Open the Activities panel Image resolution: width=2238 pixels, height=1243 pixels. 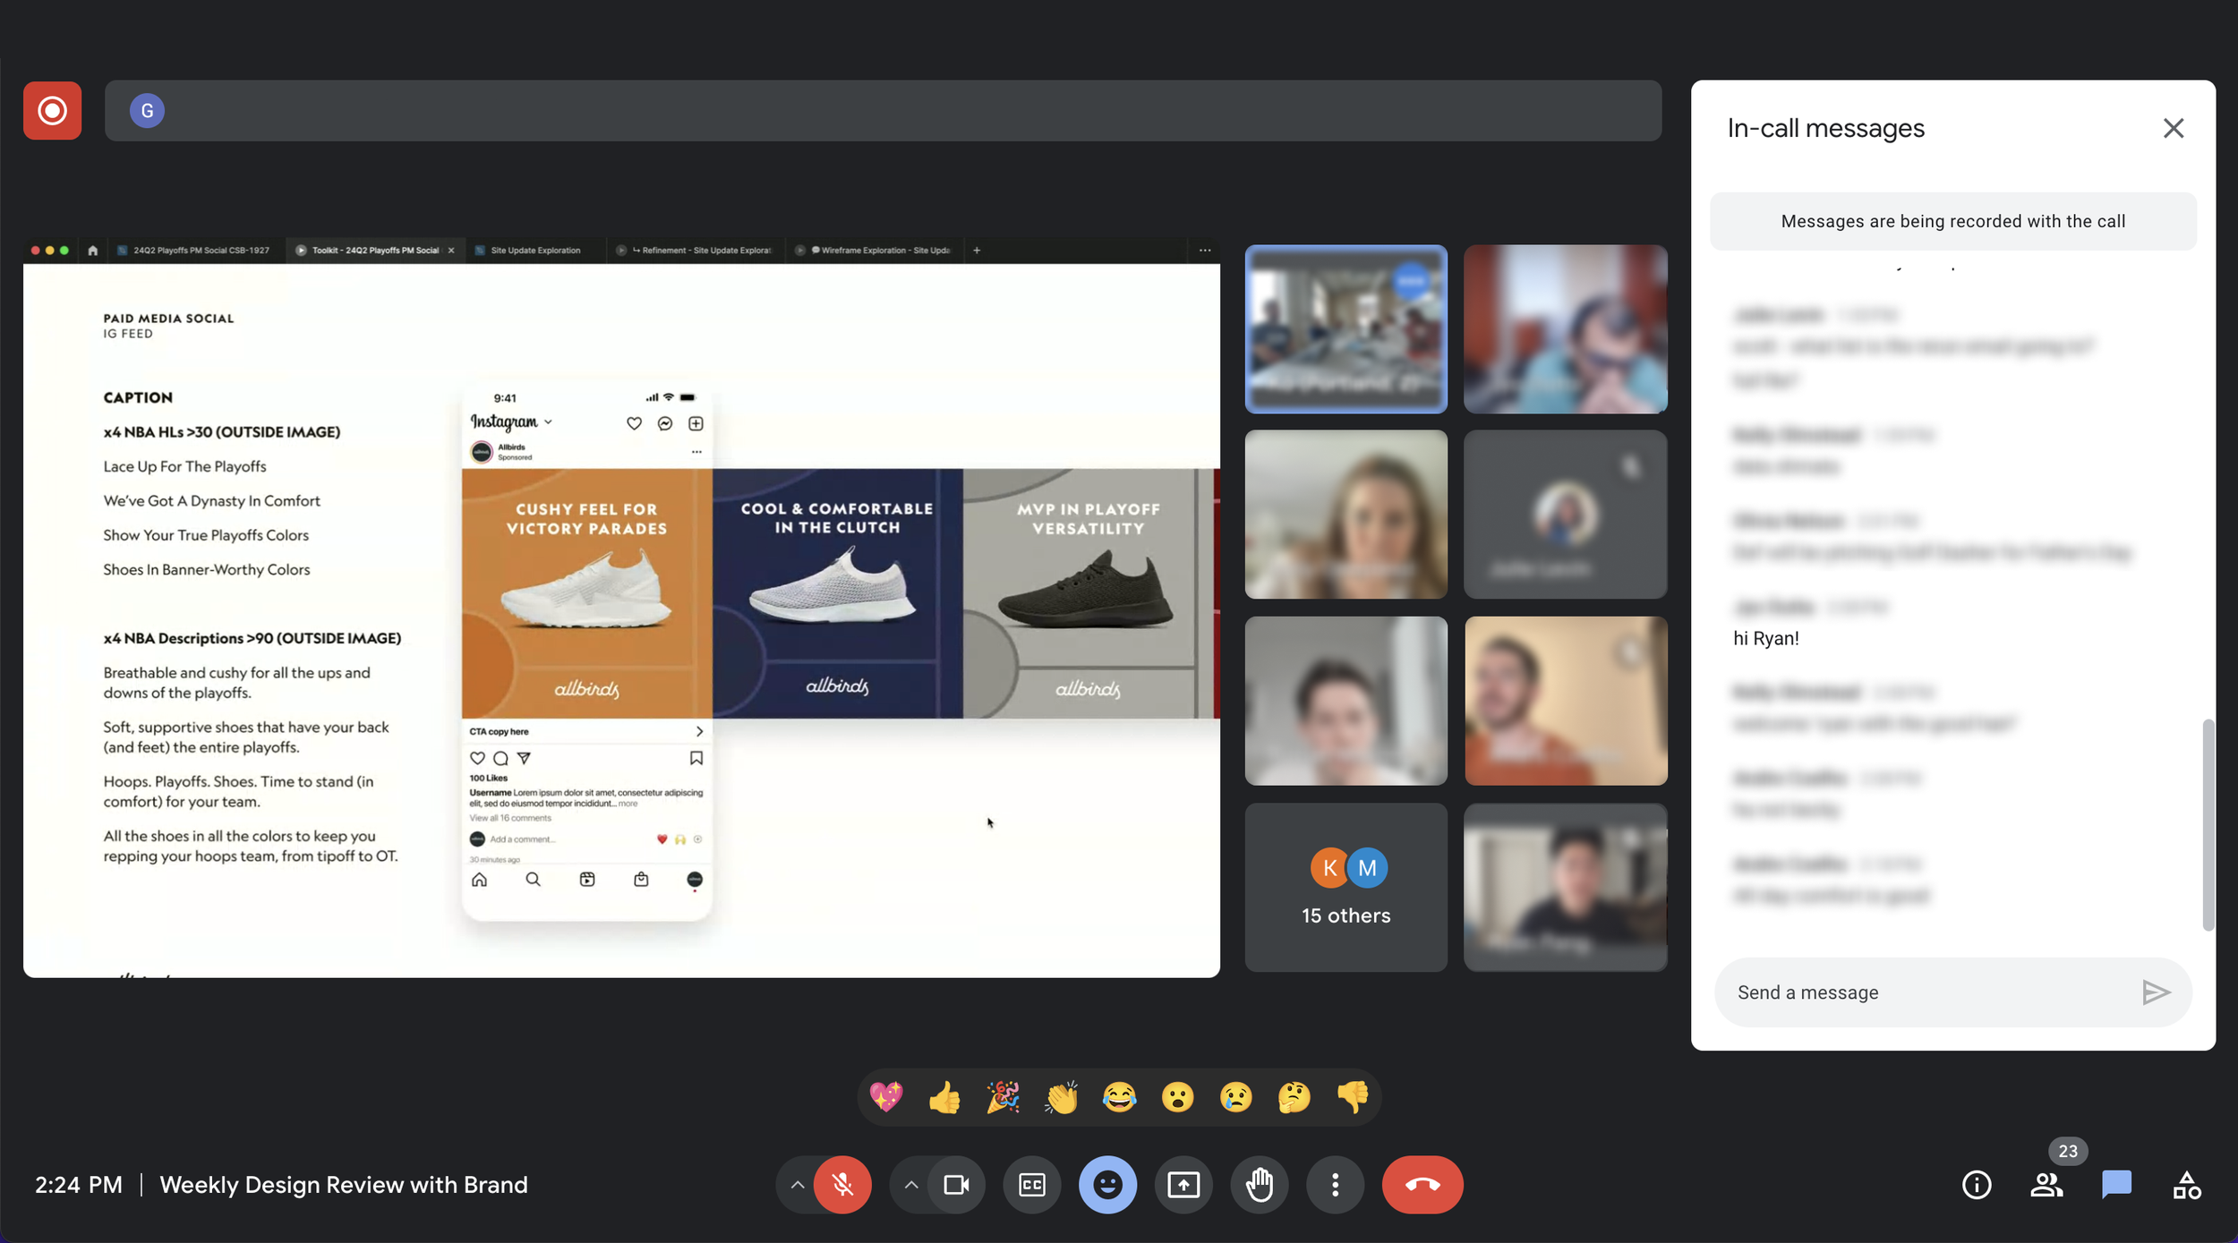pyautogui.click(x=2186, y=1185)
